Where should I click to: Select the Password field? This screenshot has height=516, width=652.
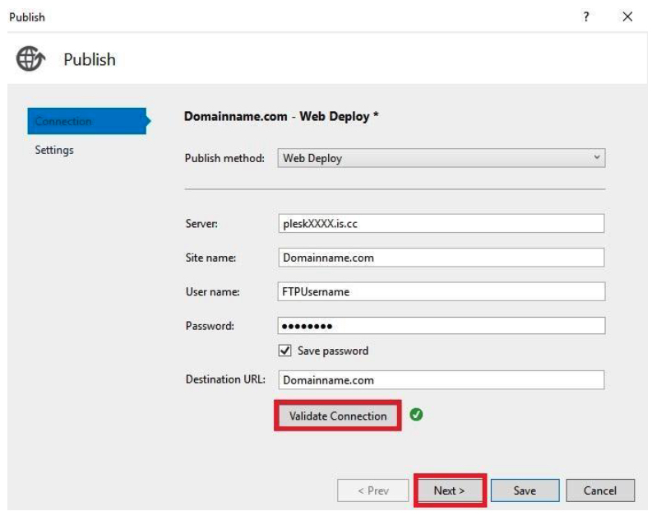click(x=442, y=326)
